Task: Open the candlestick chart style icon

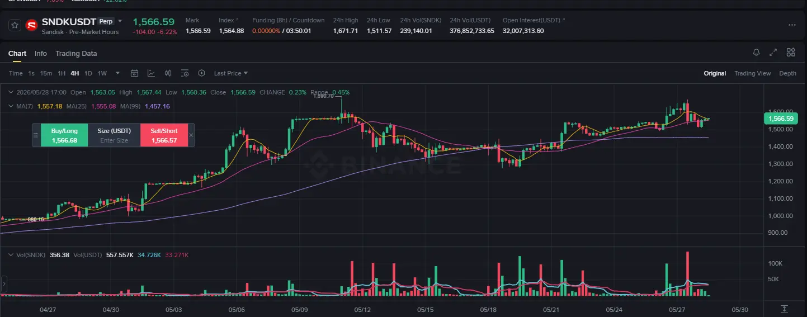Action: [168, 73]
